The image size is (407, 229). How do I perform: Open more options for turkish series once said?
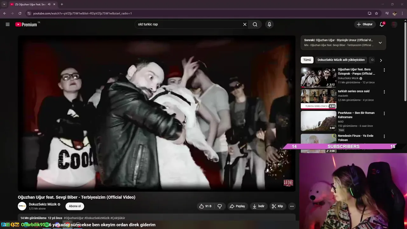pos(384,92)
